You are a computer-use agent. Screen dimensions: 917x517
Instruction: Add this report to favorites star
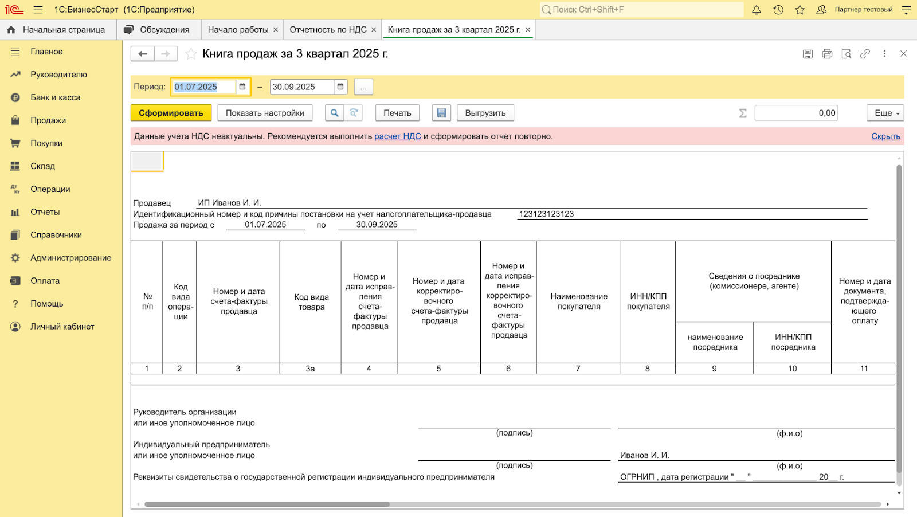pyautogui.click(x=191, y=54)
